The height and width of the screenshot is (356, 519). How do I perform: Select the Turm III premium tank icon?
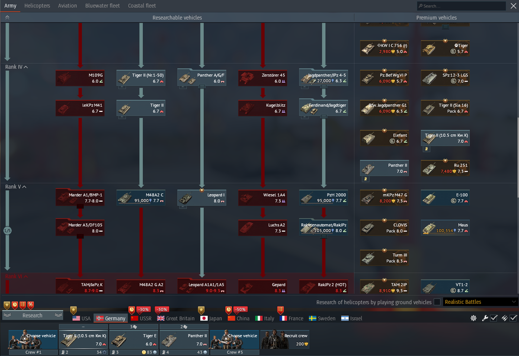click(384, 258)
